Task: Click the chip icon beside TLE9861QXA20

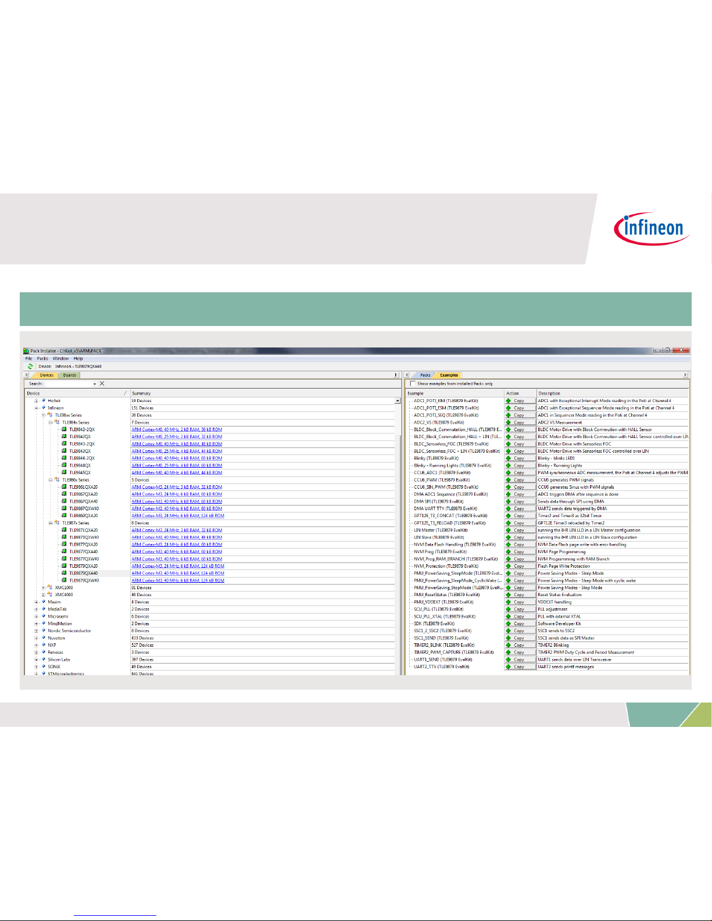Action: point(65,487)
